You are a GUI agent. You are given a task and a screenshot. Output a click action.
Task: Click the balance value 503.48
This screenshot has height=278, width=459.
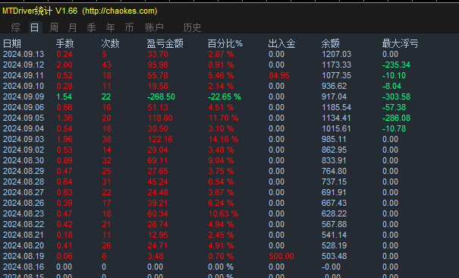point(334,256)
